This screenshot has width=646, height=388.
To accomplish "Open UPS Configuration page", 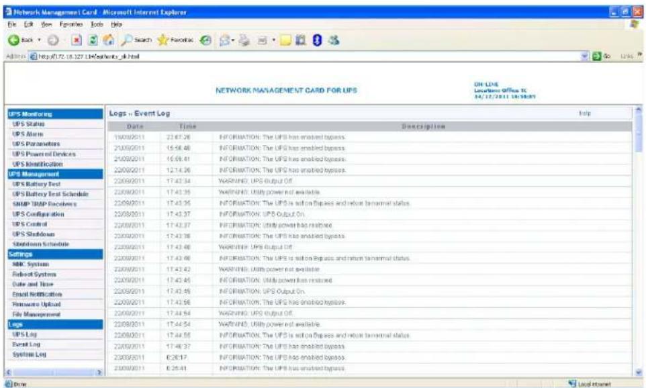I will tap(38, 214).
